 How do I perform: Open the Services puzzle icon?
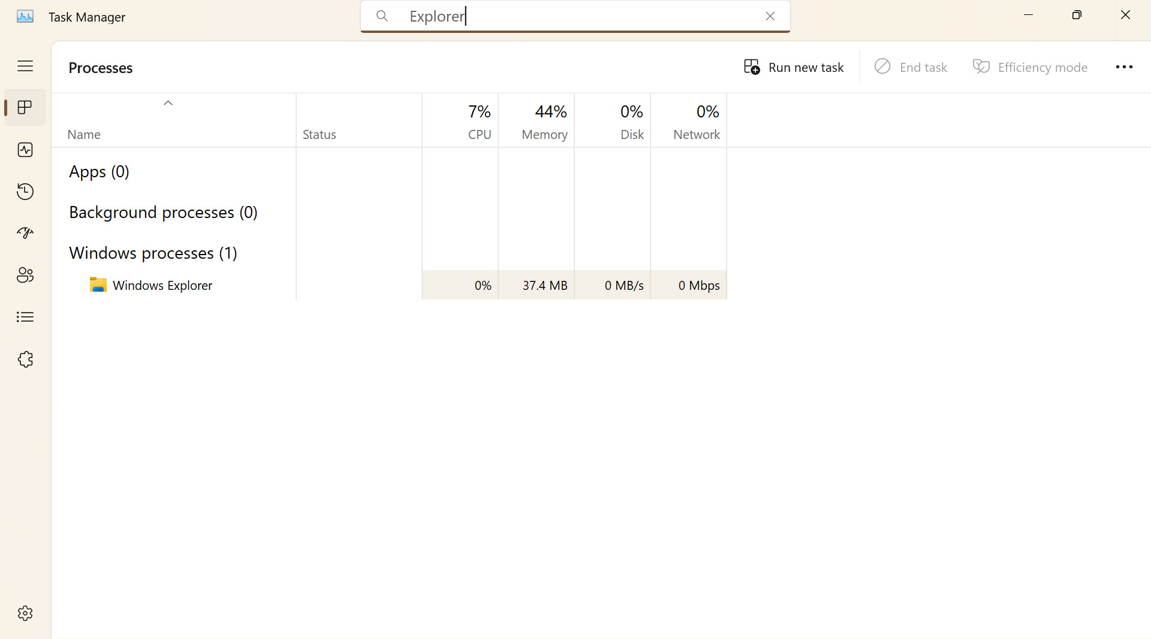25,359
